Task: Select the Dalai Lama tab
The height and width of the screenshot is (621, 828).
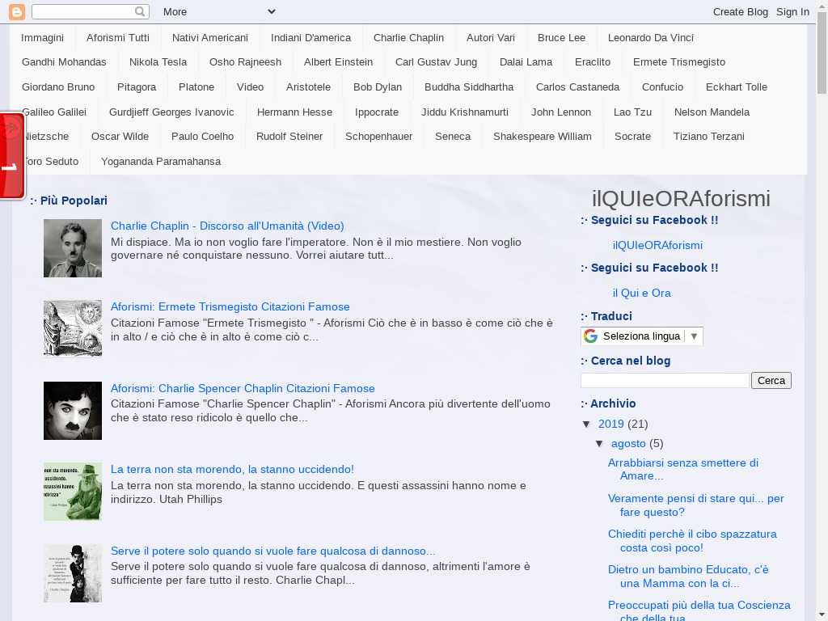Action: pos(526,61)
